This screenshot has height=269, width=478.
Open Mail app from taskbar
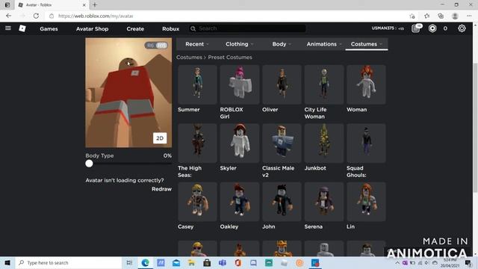tap(176, 262)
